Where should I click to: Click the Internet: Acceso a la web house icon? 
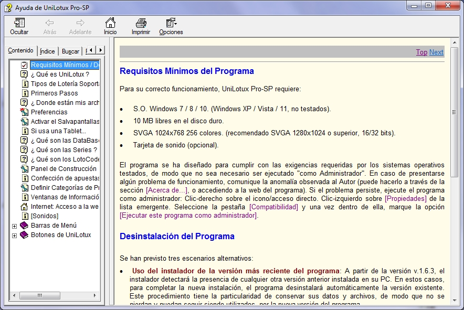(x=24, y=207)
